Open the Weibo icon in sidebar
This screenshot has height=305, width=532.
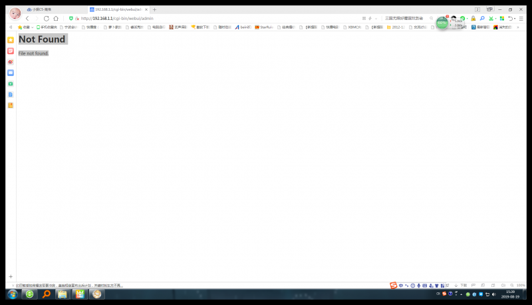(x=11, y=62)
